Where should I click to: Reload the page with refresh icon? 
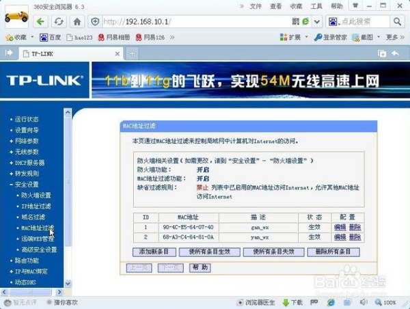(x=59, y=22)
